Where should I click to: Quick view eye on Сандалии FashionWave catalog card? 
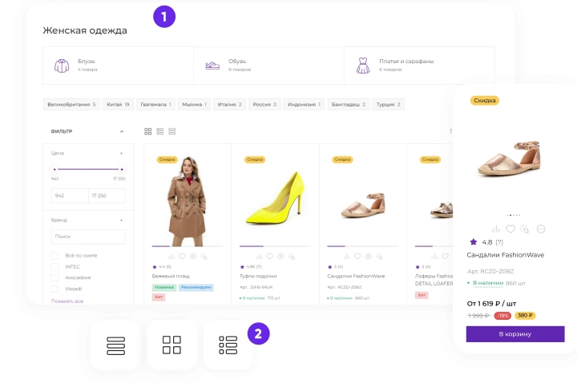368,257
